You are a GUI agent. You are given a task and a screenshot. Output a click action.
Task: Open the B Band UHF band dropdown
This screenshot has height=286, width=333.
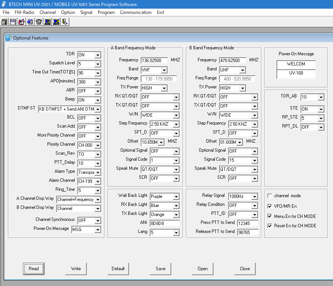click(242, 70)
